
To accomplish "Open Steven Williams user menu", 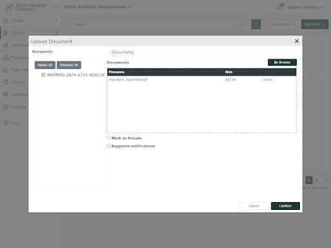I will [x=306, y=7].
